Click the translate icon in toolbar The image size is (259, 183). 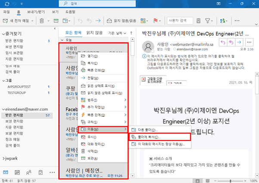point(222,21)
